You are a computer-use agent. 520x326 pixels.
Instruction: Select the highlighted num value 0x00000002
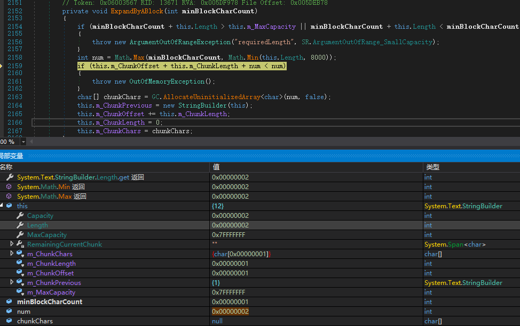pos(230,312)
